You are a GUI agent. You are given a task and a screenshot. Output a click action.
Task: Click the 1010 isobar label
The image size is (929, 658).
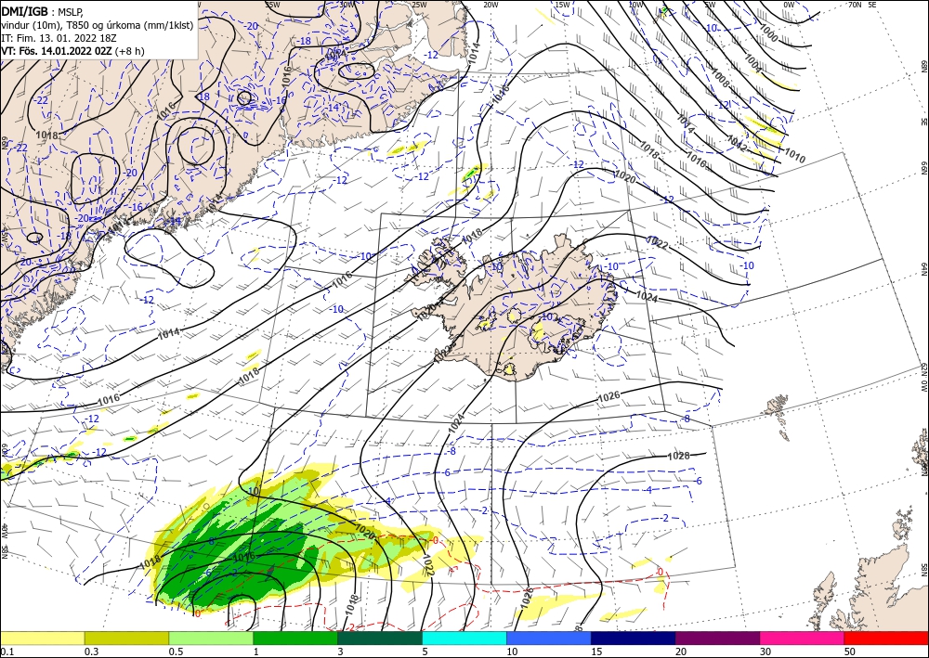794,156
